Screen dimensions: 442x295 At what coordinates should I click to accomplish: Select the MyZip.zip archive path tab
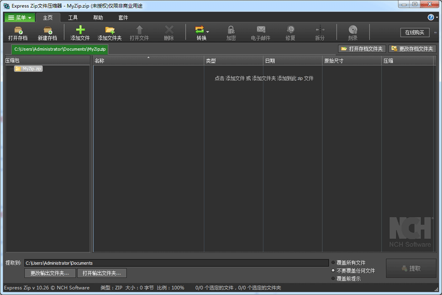click(x=60, y=49)
